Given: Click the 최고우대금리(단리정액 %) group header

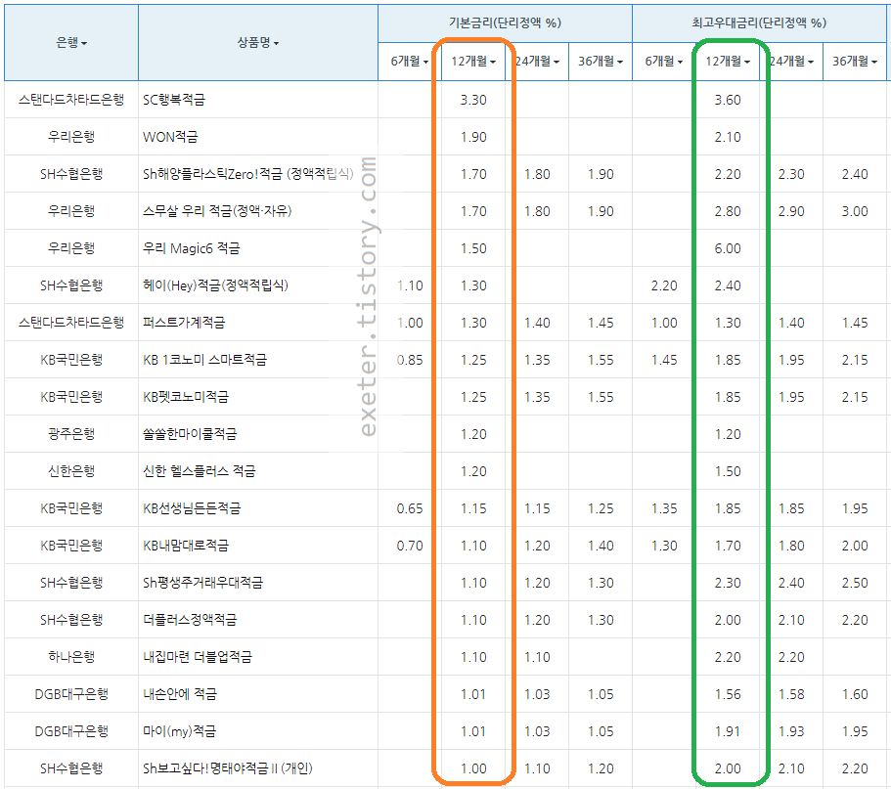Looking at the screenshot, I should [759, 22].
